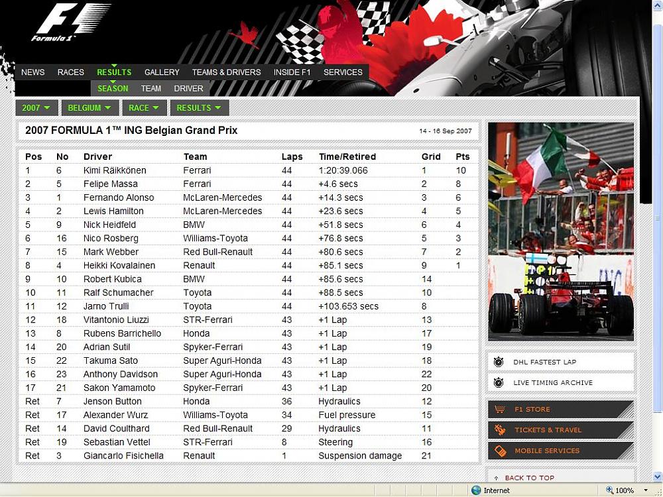Click the Mobile Services phone icon
Screen dimensions: 663x497
(x=500, y=451)
